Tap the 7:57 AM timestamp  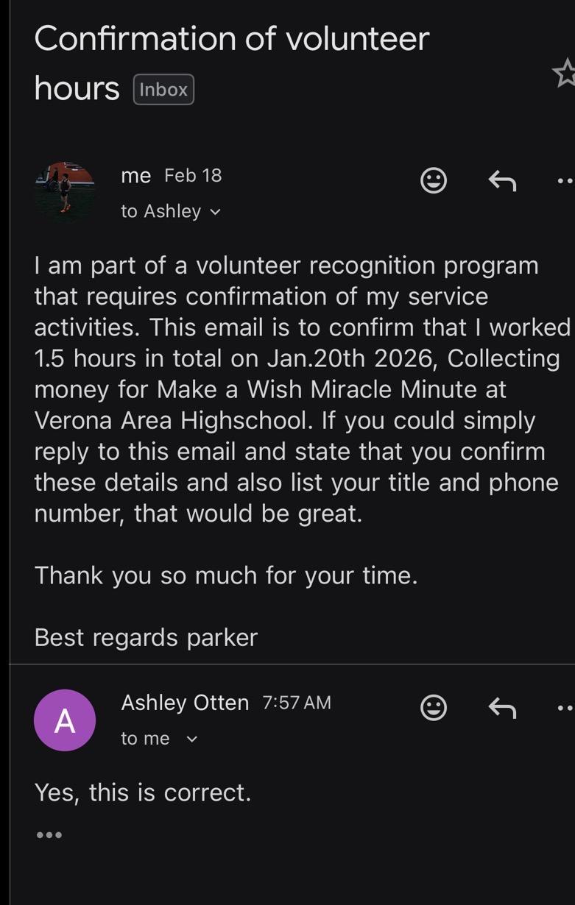tap(297, 703)
